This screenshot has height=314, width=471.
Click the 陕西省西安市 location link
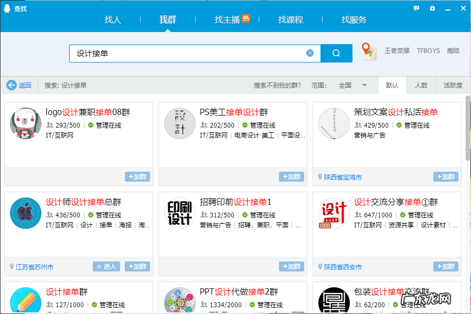point(344,267)
